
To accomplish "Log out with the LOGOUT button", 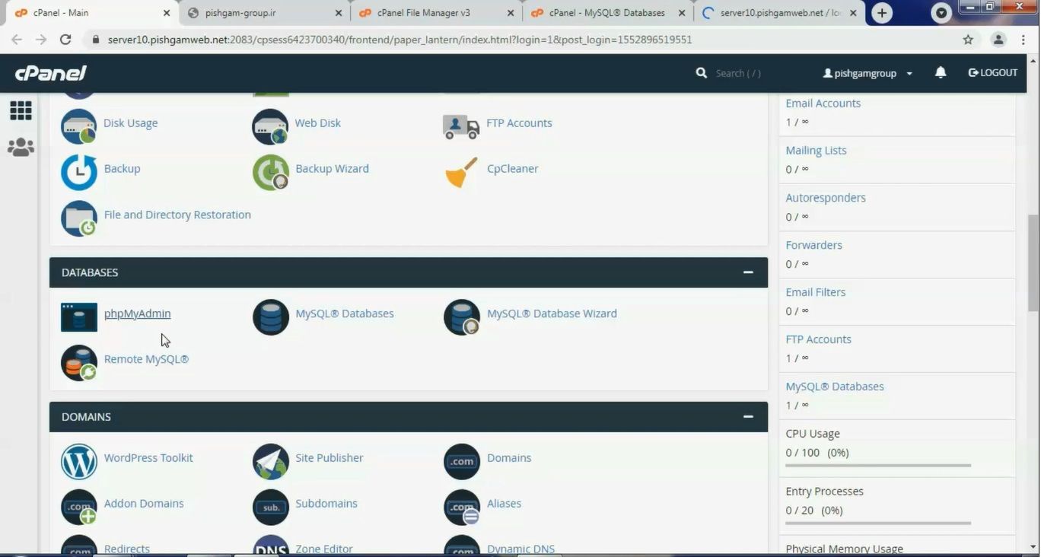I will [x=993, y=73].
